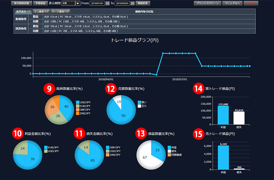Click the From date field 2018/01/01

point(97,3)
